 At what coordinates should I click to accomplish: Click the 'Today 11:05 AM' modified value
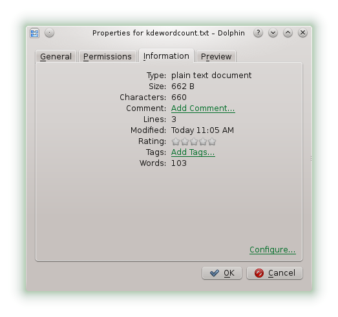click(x=202, y=130)
